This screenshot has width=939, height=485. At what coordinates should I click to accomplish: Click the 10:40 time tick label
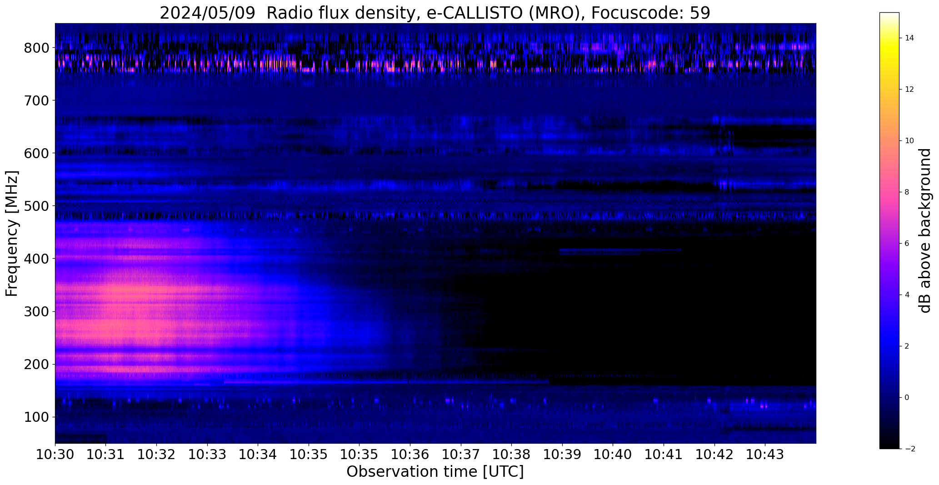(x=613, y=455)
